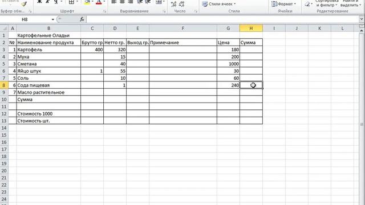Select header cell Сумма in column H
Image resolution: width=365 pixels, height=205 pixels.
tap(251, 43)
